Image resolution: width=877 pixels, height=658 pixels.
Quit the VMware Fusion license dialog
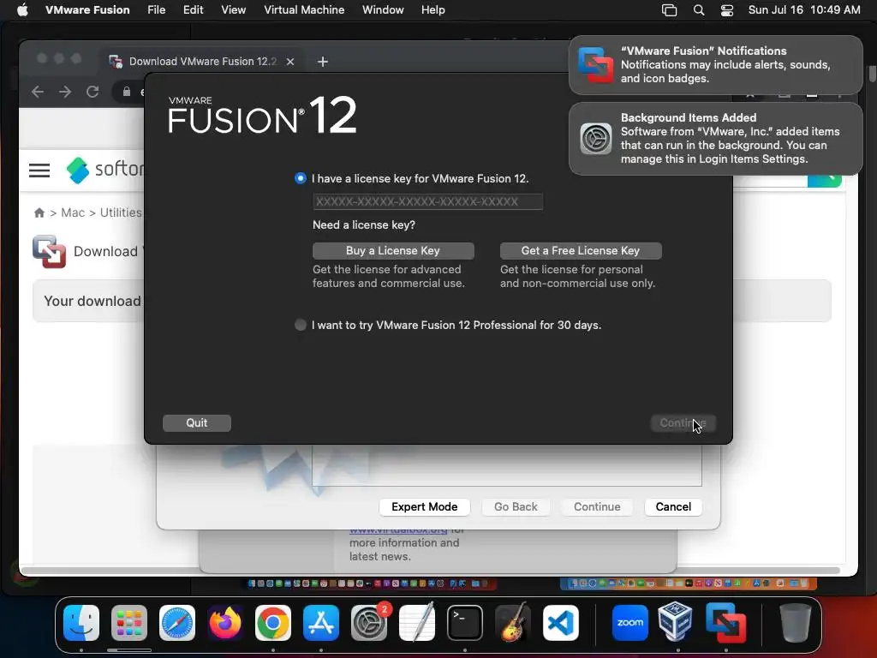click(x=197, y=423)
